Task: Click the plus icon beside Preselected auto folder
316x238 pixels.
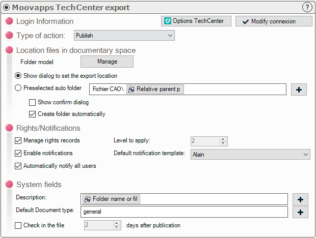Action: tap(299, 89)
